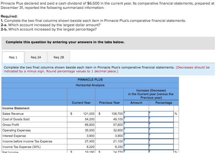The image size is (218, 153).
Task: Click the previous year value 21,100
Action: coord(118,141)
